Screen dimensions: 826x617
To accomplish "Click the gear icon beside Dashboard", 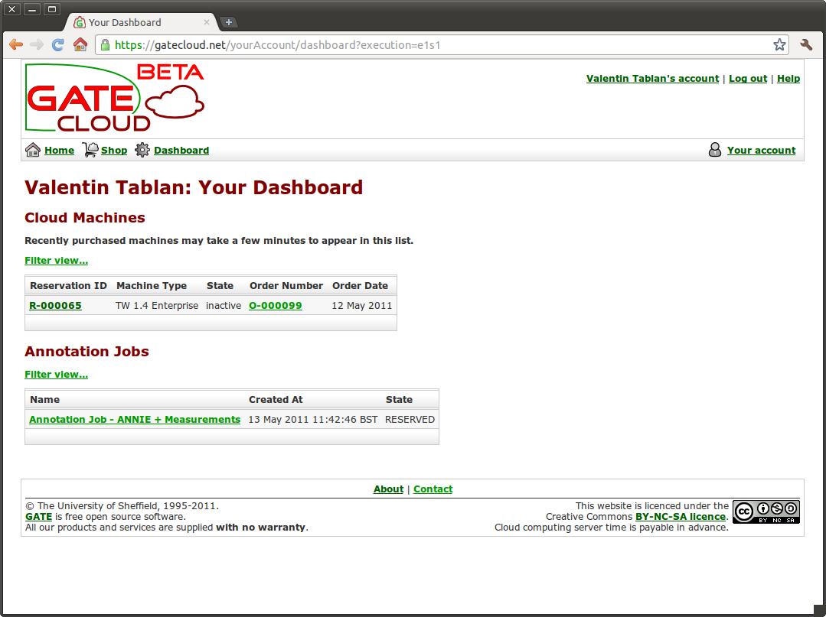I will point(142,150).
